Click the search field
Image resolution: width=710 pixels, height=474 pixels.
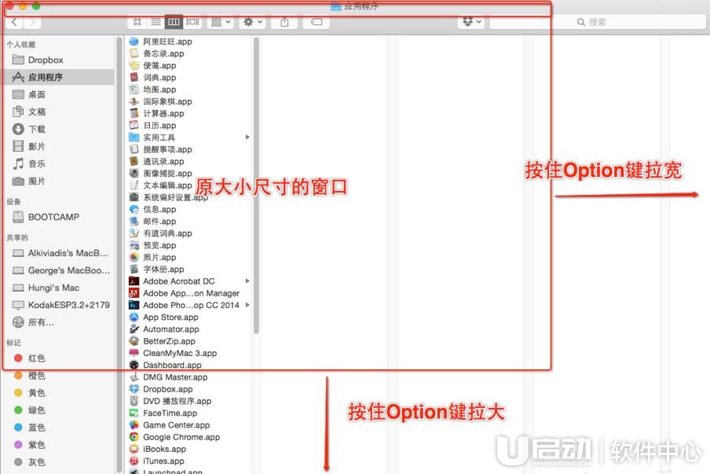(598, 22)
